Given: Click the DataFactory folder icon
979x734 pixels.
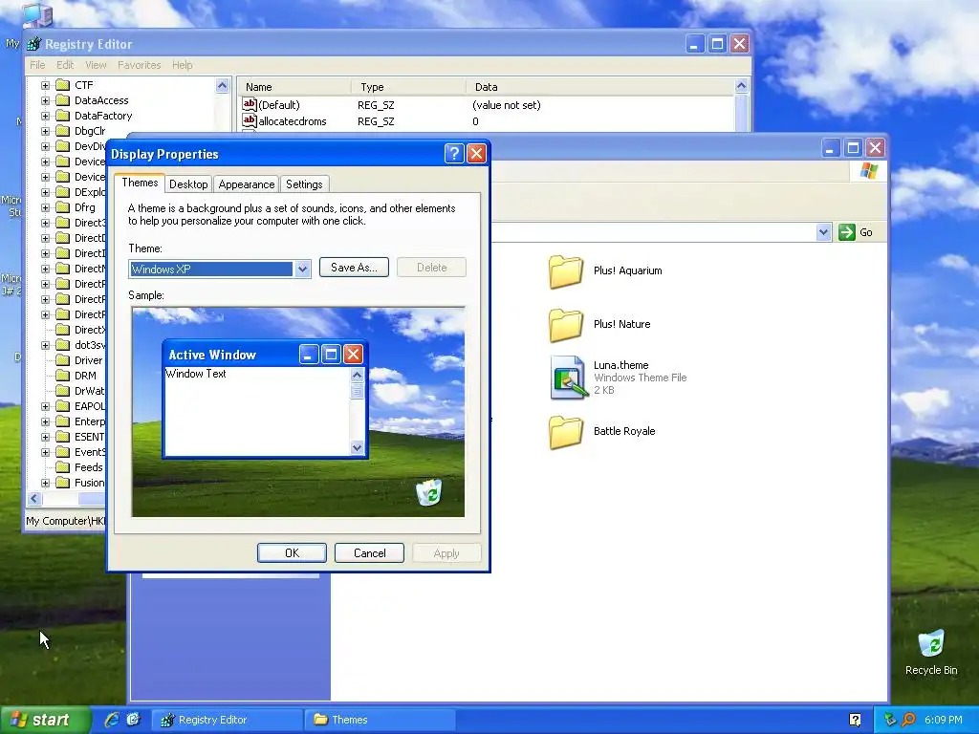Looking at the screenshot, I should pos(62,116).
